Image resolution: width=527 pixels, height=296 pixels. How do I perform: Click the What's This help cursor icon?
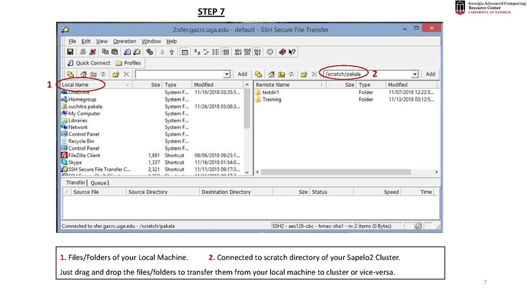(x=292, y=52)
